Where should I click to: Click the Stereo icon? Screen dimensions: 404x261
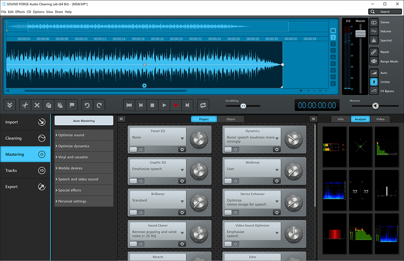374,22
